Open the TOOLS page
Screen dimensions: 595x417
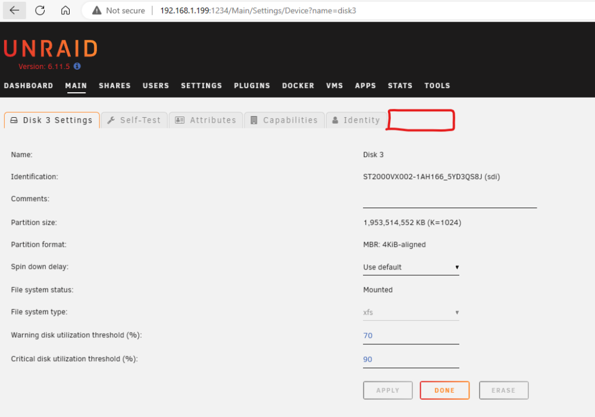pos(437,86)
